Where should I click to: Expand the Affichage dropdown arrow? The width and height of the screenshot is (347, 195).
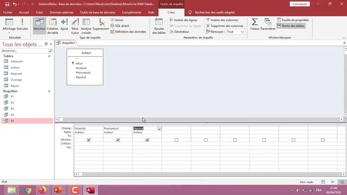[x=9, y=32]
